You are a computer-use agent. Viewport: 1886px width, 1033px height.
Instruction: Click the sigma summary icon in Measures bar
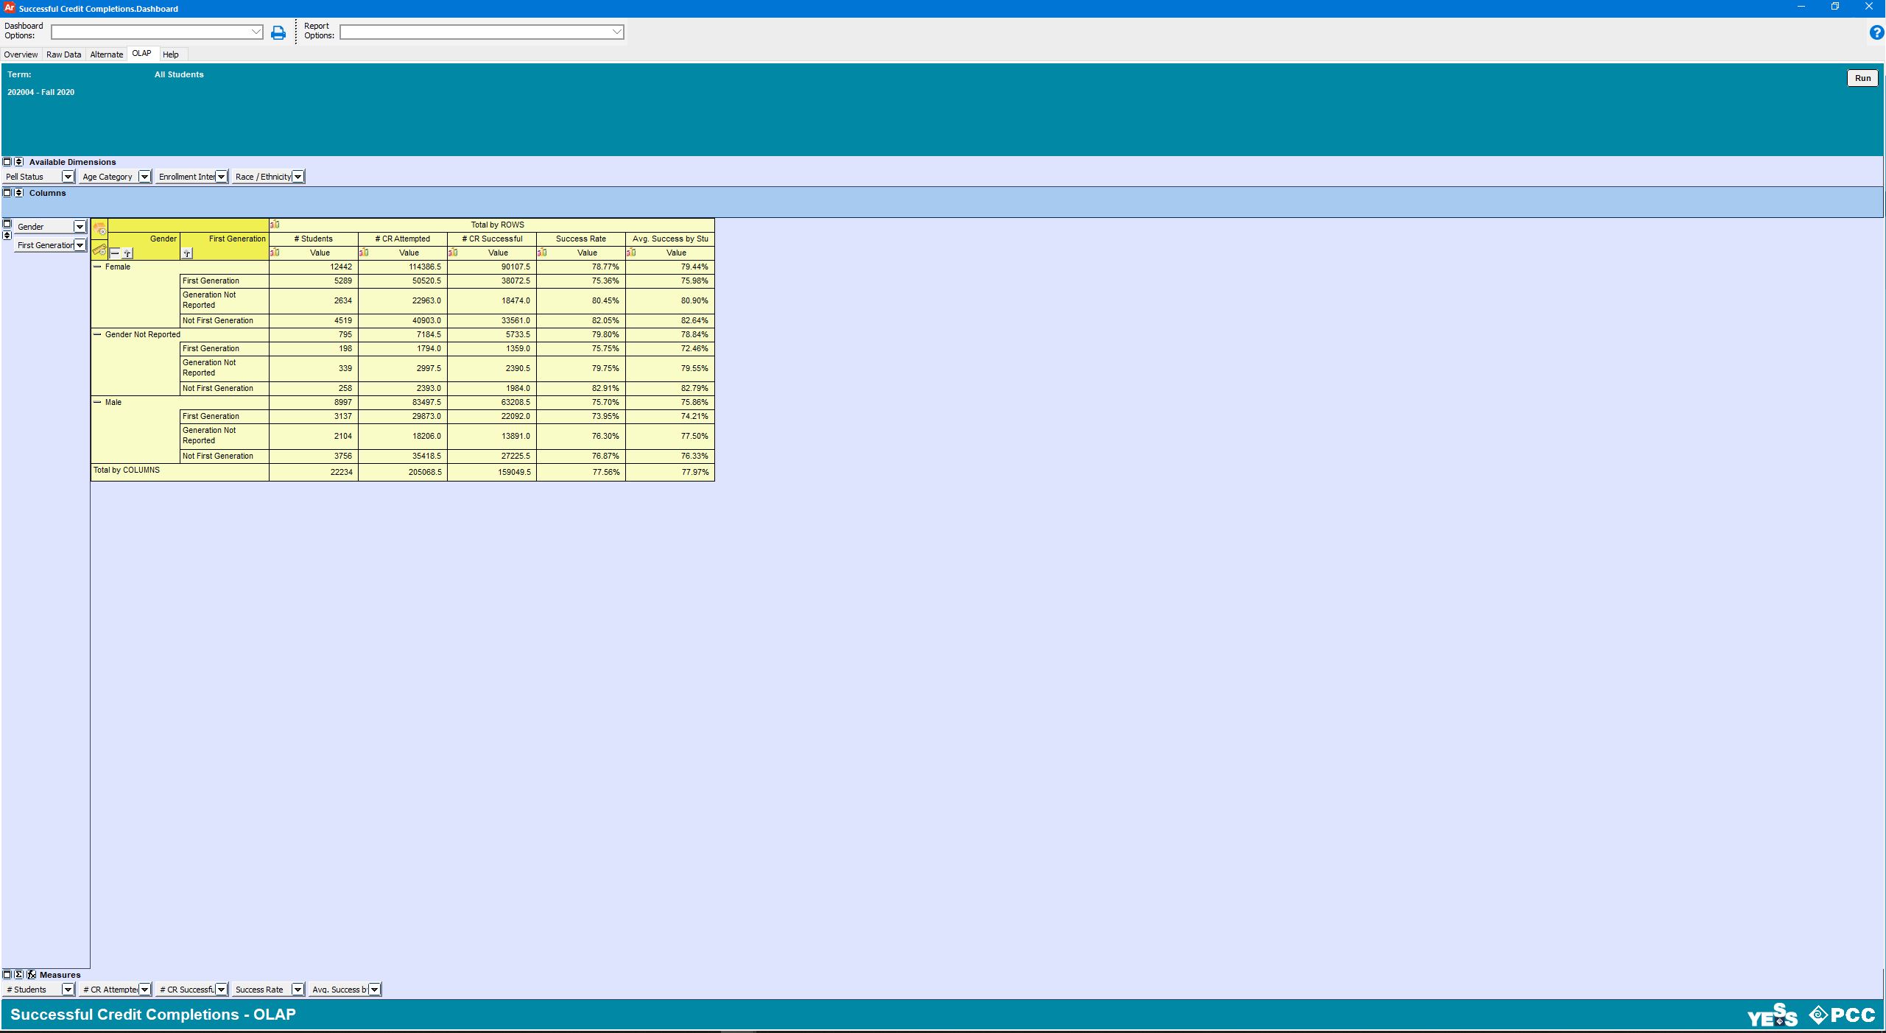(18, 975)
